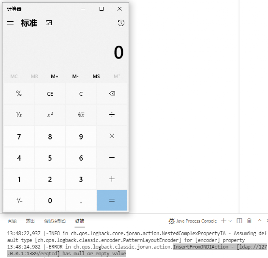Click the number 9 key
The height and width of the screenshot is (258, 268).
pyautogui.click(x=81, y=137)
